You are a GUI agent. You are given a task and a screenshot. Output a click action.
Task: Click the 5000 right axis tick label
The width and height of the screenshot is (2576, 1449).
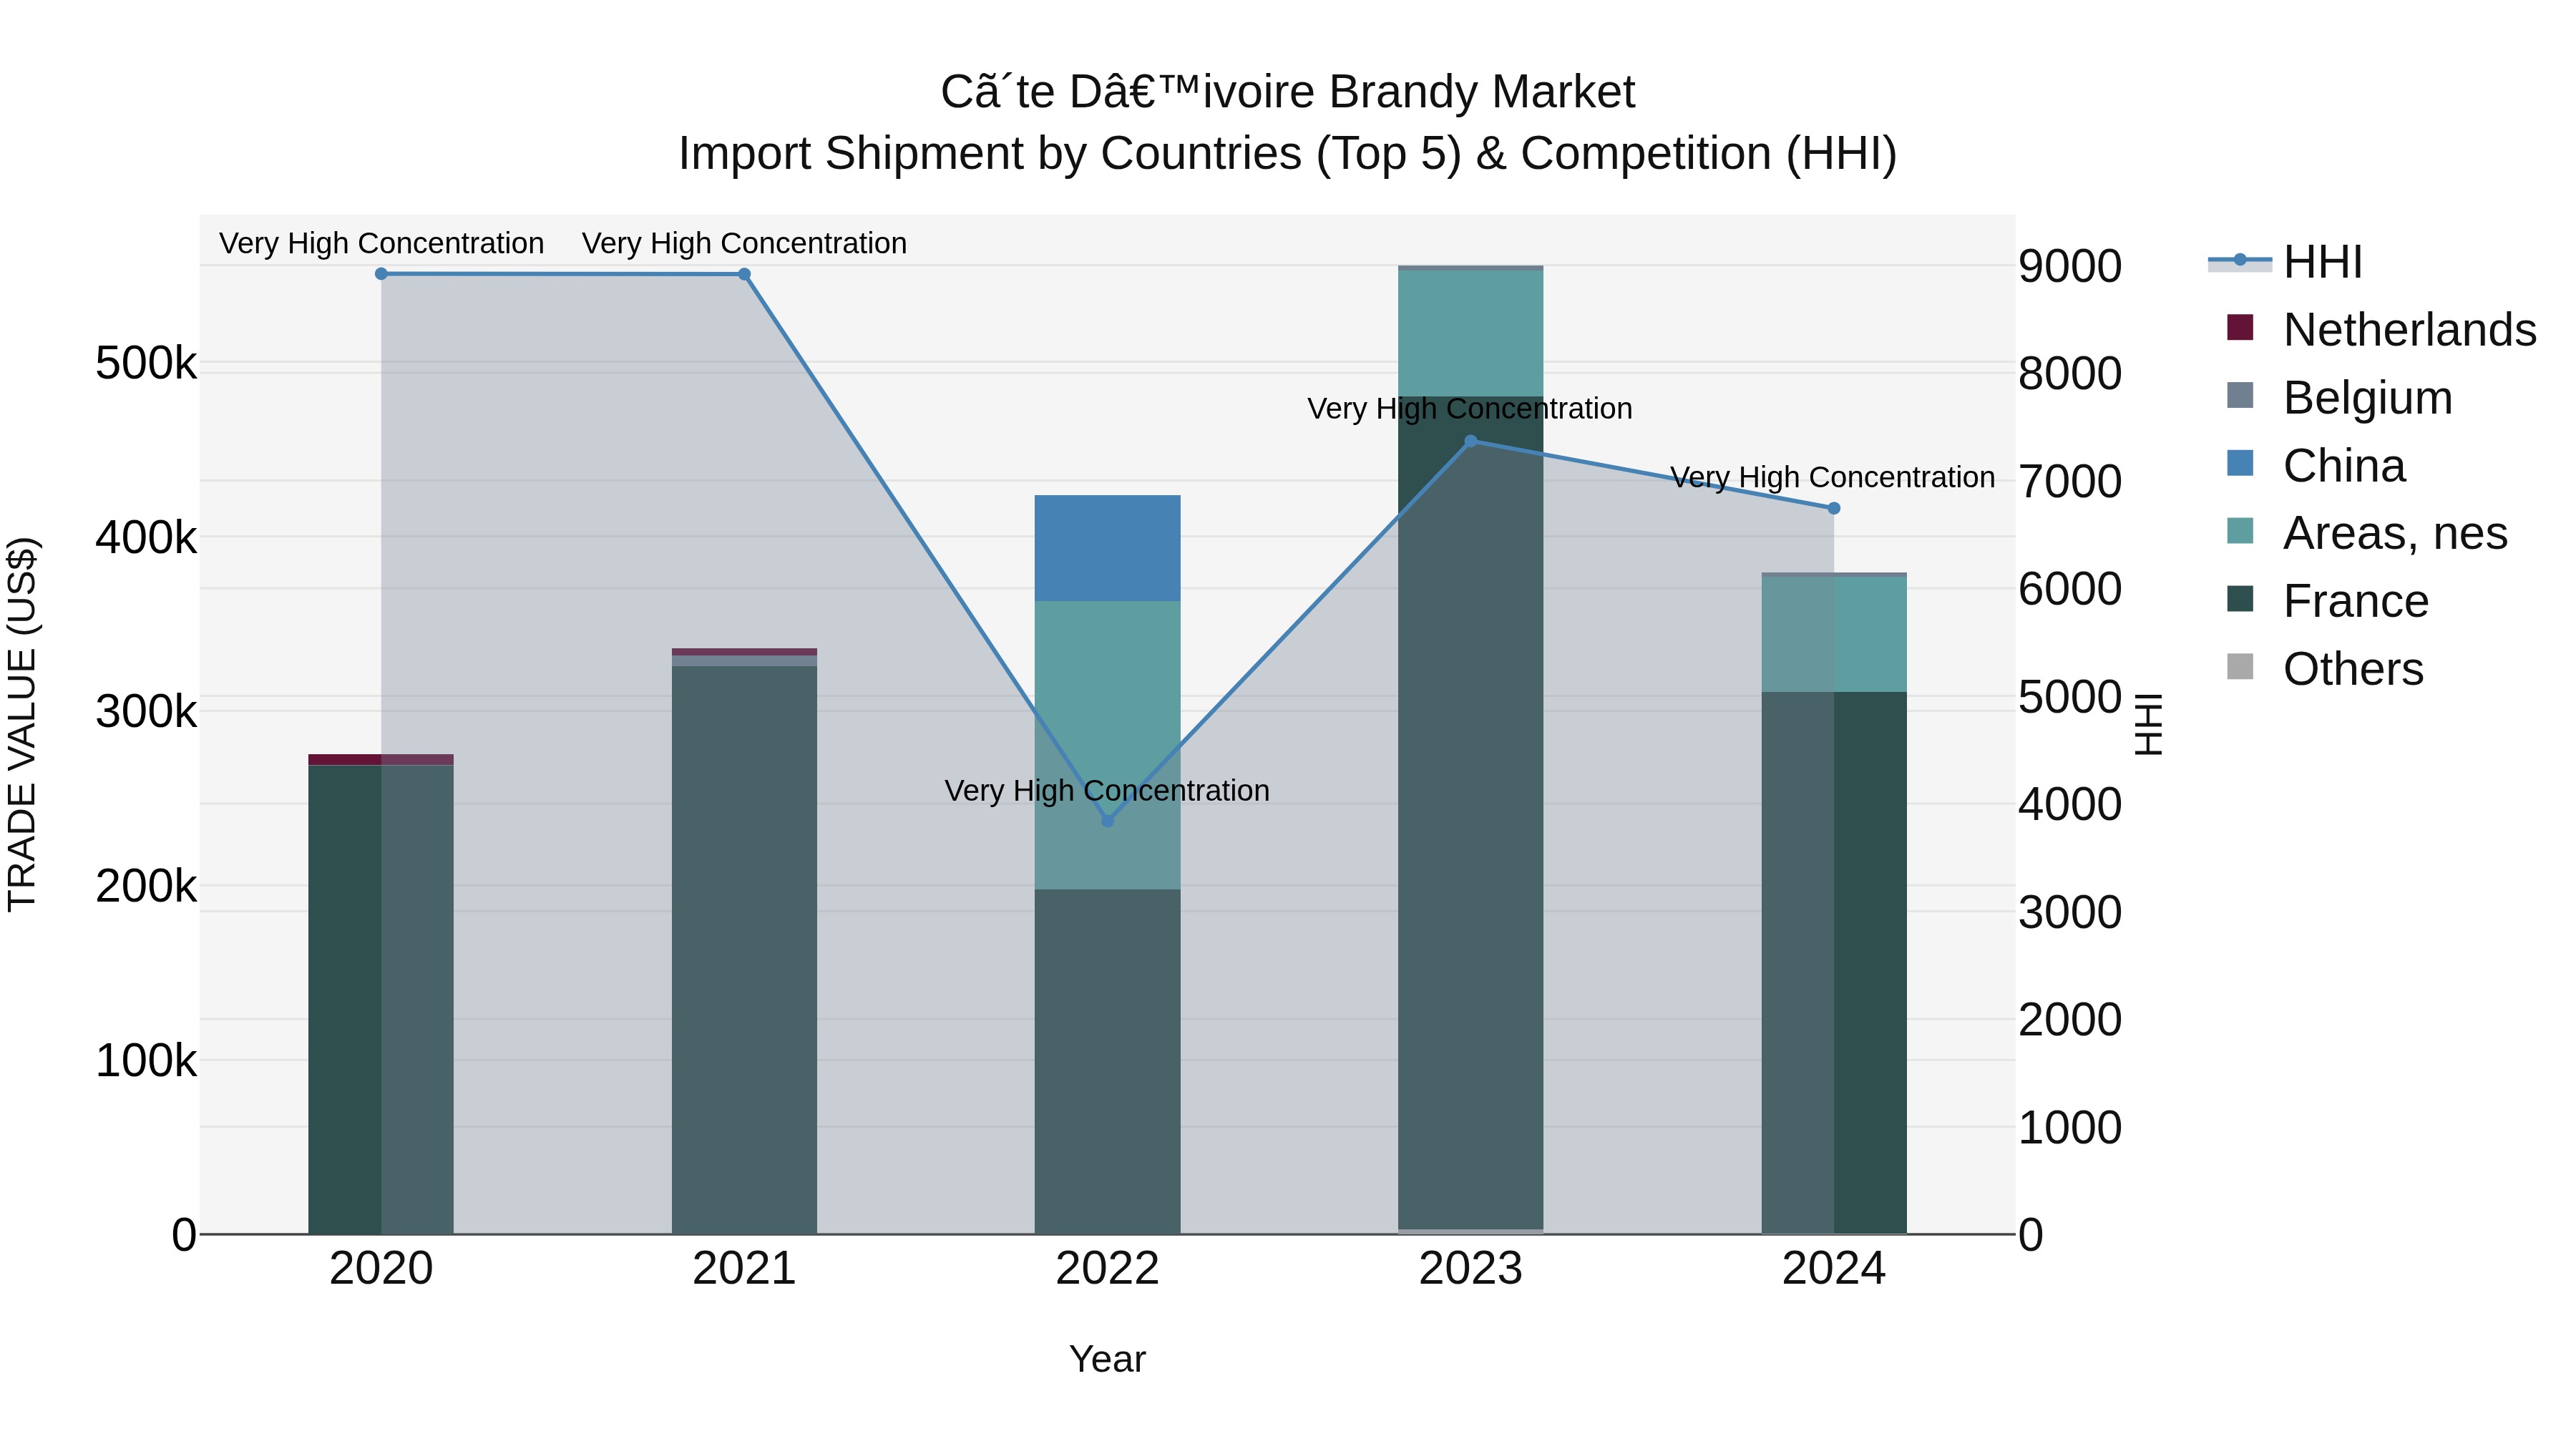2069,697
